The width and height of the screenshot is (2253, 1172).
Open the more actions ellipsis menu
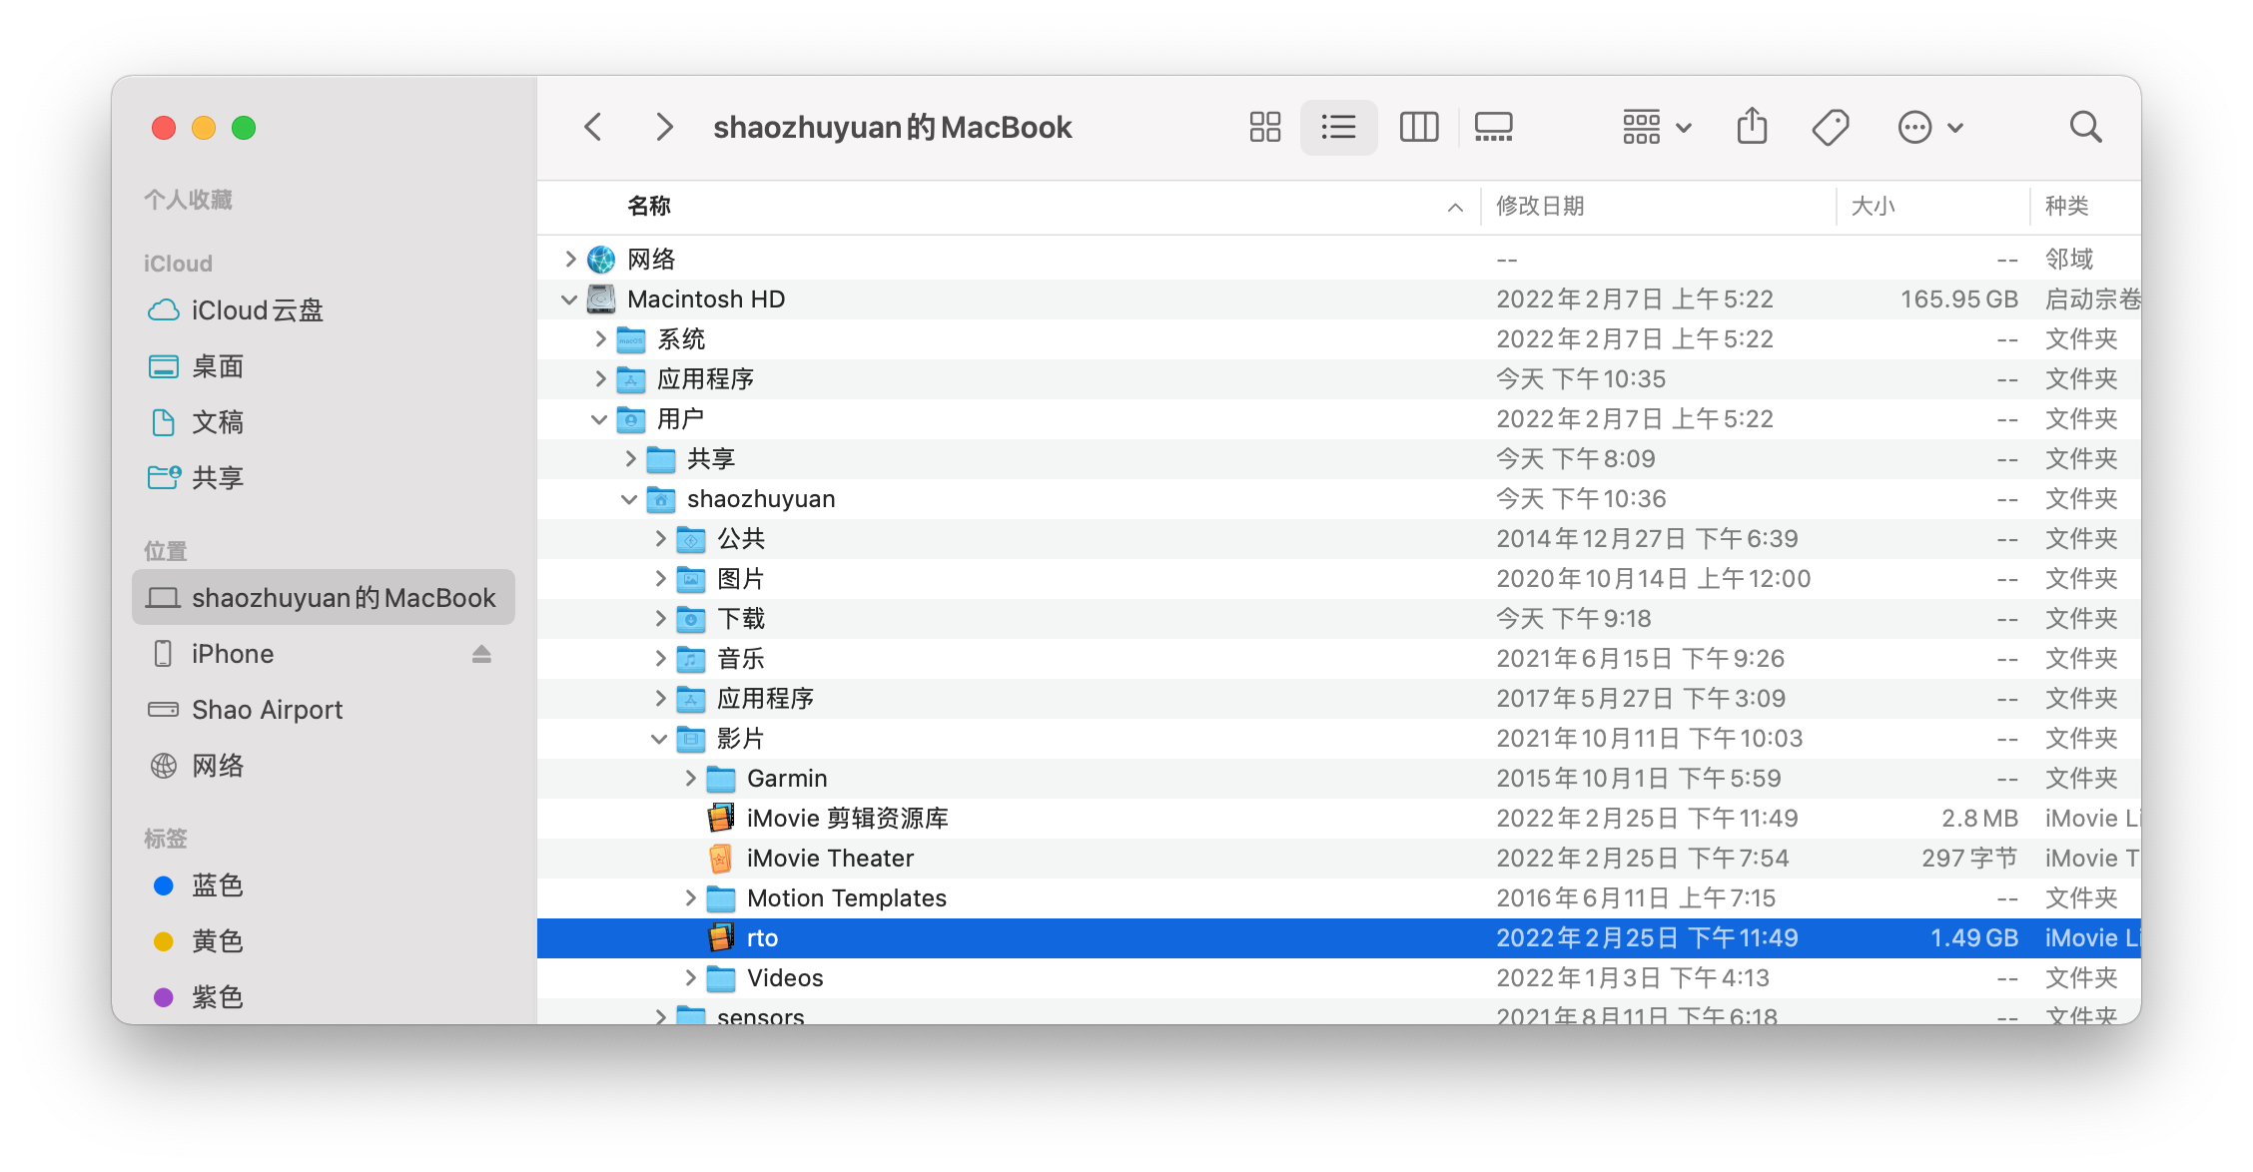click(x=1929, y=127)
